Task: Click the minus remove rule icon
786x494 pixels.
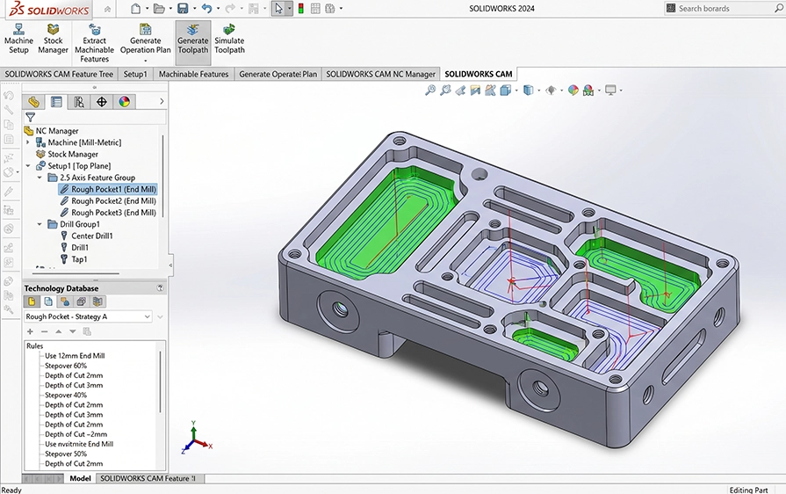Action: click(x=44, y=331)
